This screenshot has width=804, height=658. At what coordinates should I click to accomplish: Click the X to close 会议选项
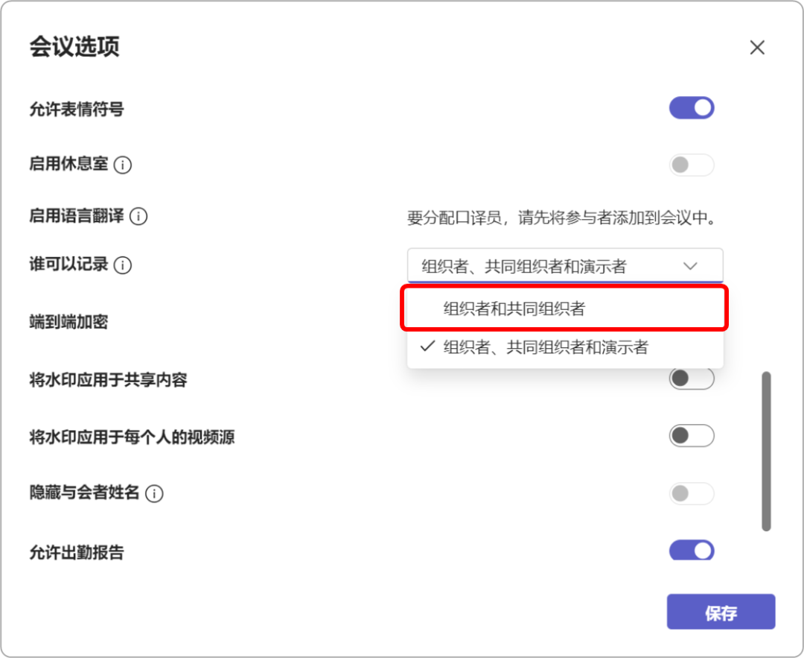[x=757, y=47]
